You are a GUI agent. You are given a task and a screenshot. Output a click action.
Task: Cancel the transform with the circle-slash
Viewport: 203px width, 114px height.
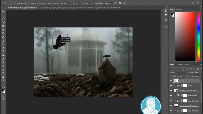120,3
